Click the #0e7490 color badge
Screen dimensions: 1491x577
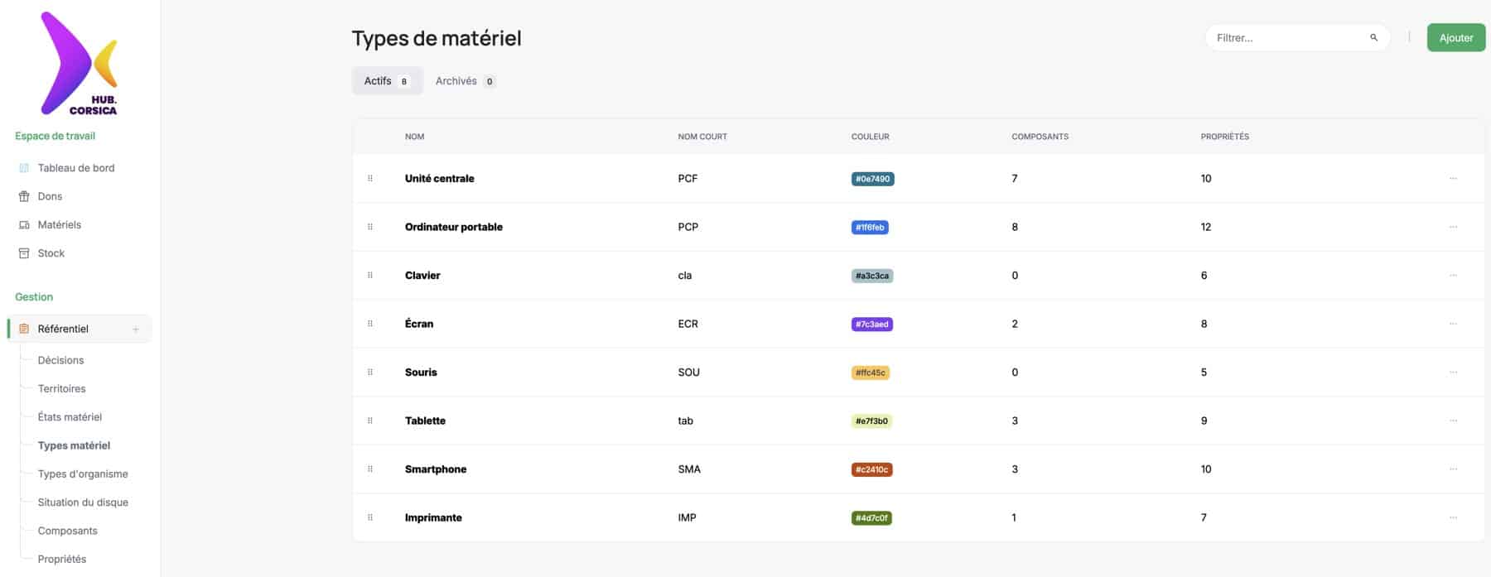click(x=872, y=179)
